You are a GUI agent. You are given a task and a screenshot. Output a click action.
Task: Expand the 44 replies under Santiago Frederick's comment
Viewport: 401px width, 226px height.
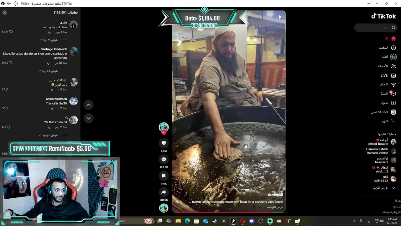[x=53, y=71]
